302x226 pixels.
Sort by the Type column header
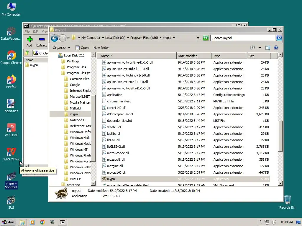click(229, 56)
